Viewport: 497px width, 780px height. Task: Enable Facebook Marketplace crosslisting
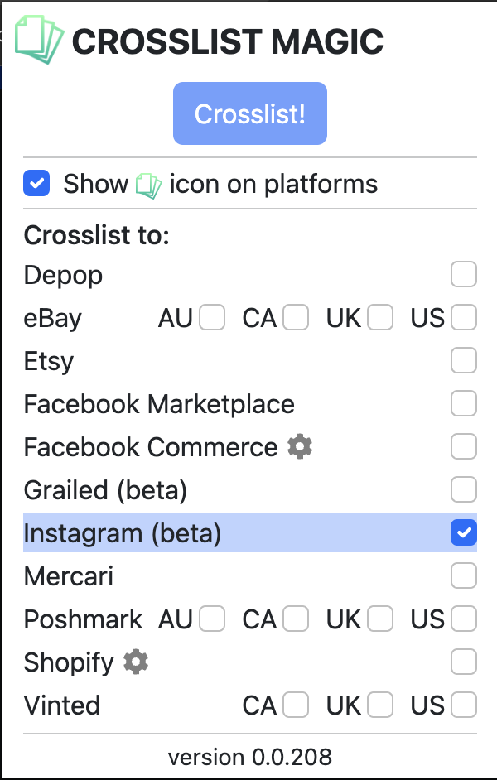(463, 403)
